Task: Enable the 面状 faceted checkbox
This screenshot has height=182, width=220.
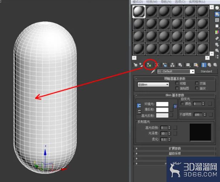Action: click(x=197, y=88)
